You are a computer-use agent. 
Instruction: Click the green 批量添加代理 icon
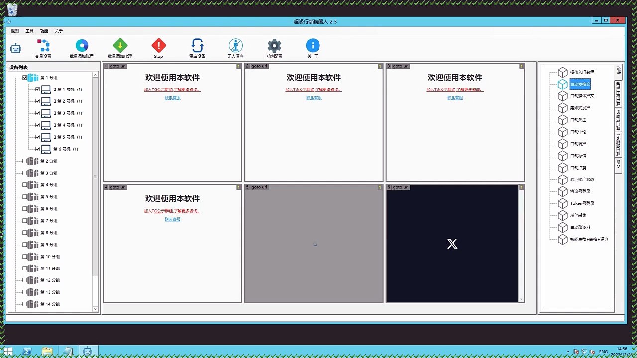(120, 46)
